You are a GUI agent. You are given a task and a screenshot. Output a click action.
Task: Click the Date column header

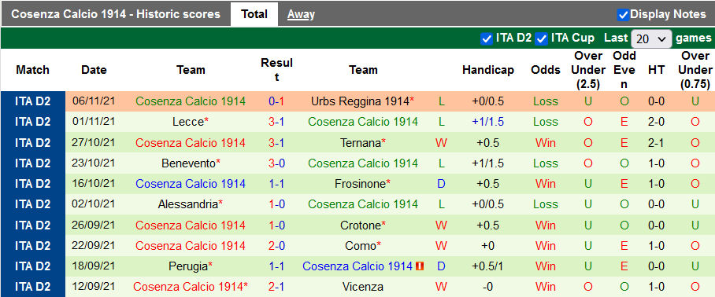coord(94,70)
